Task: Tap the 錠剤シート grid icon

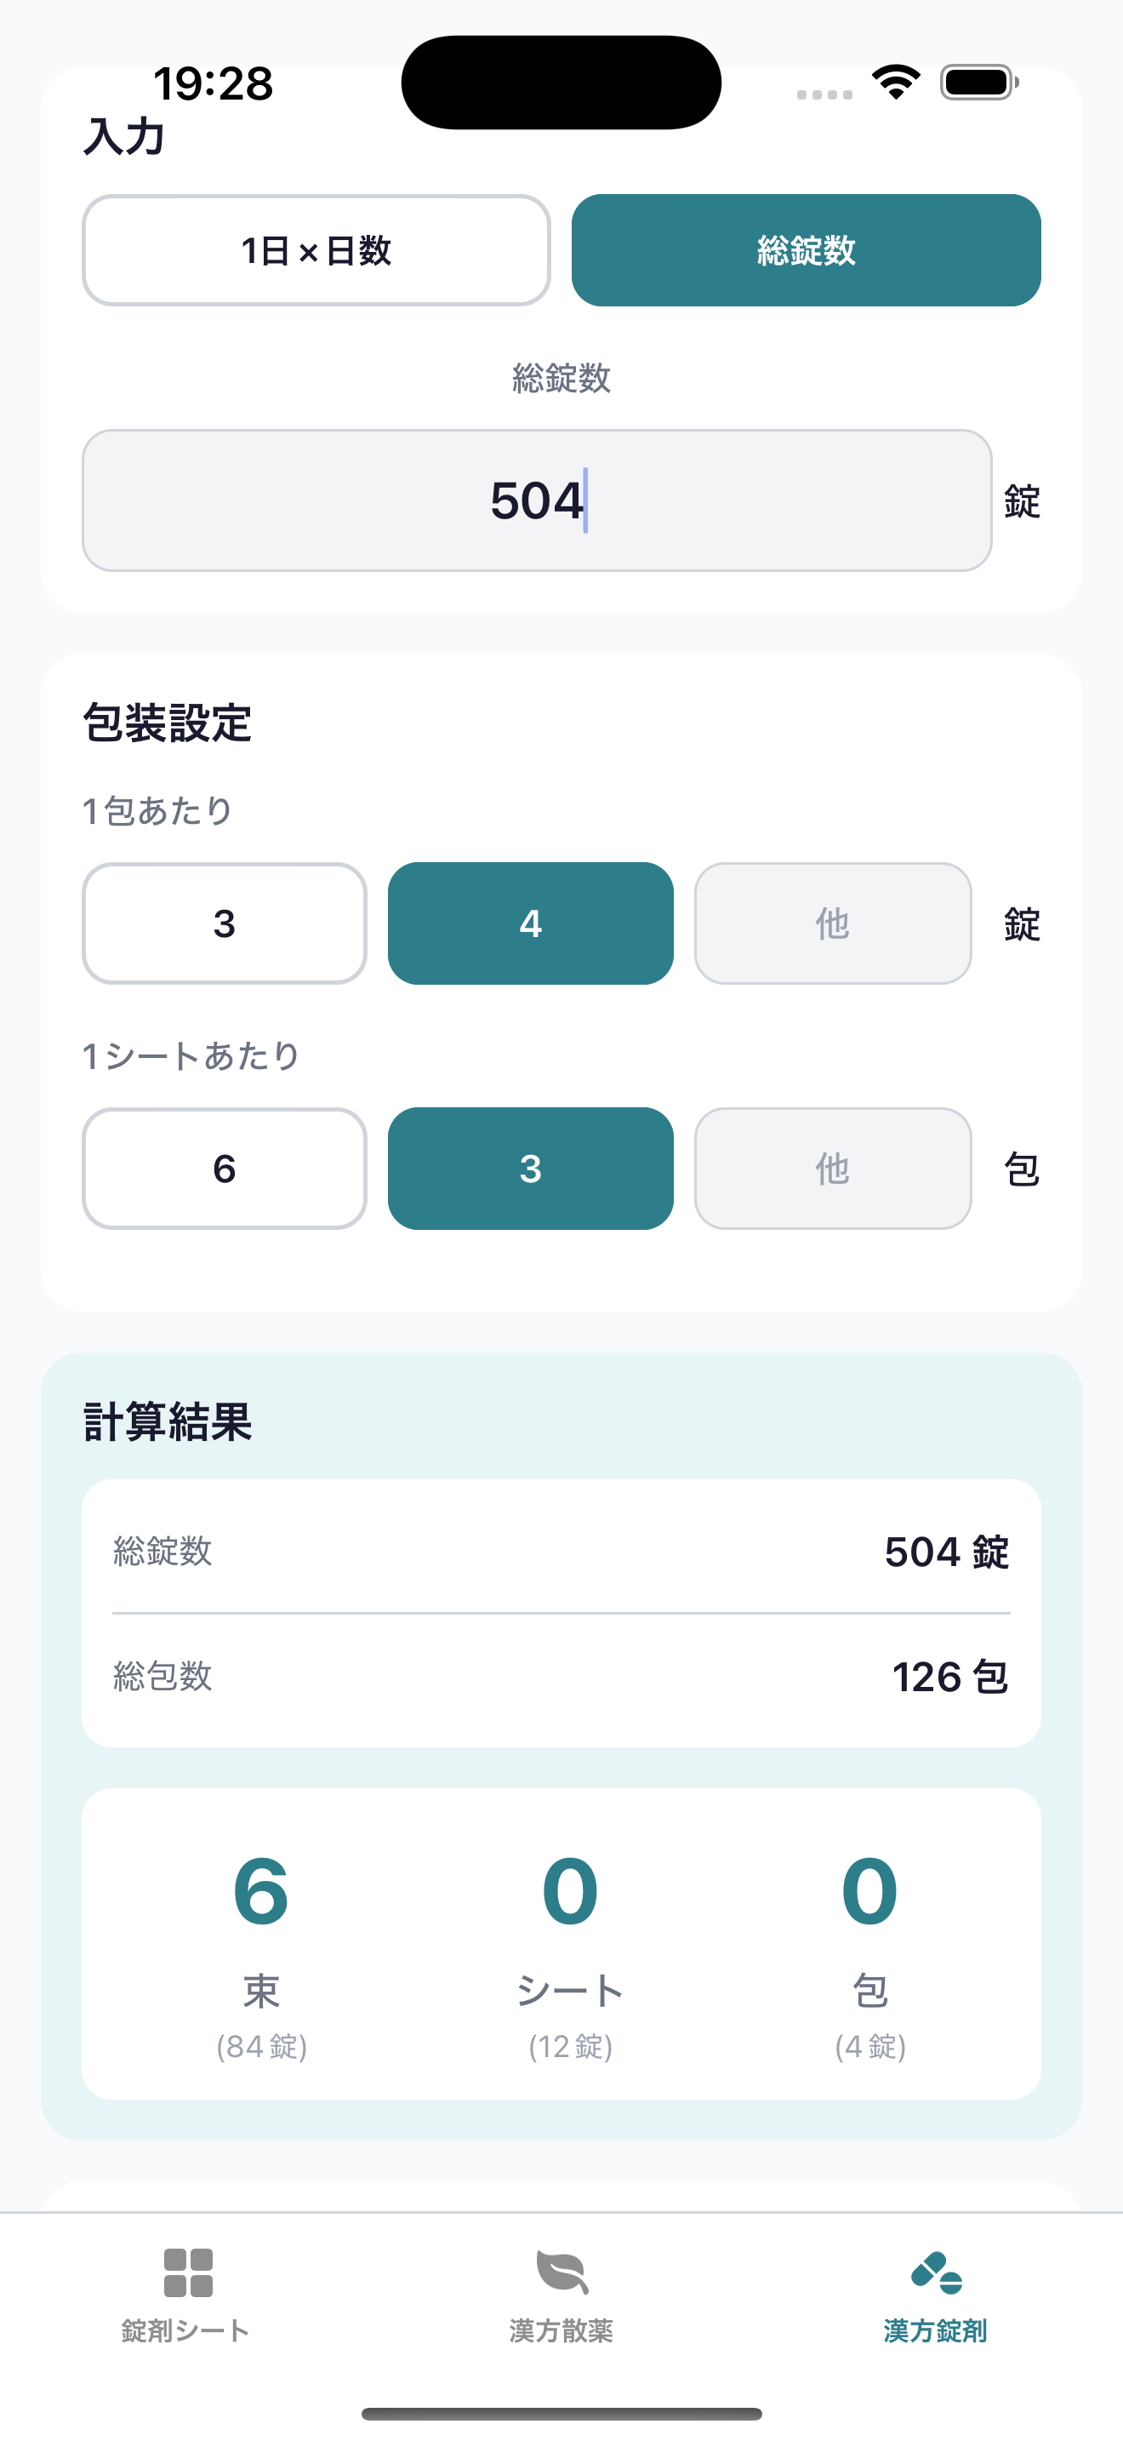Action: click(x=187, y=2272)
